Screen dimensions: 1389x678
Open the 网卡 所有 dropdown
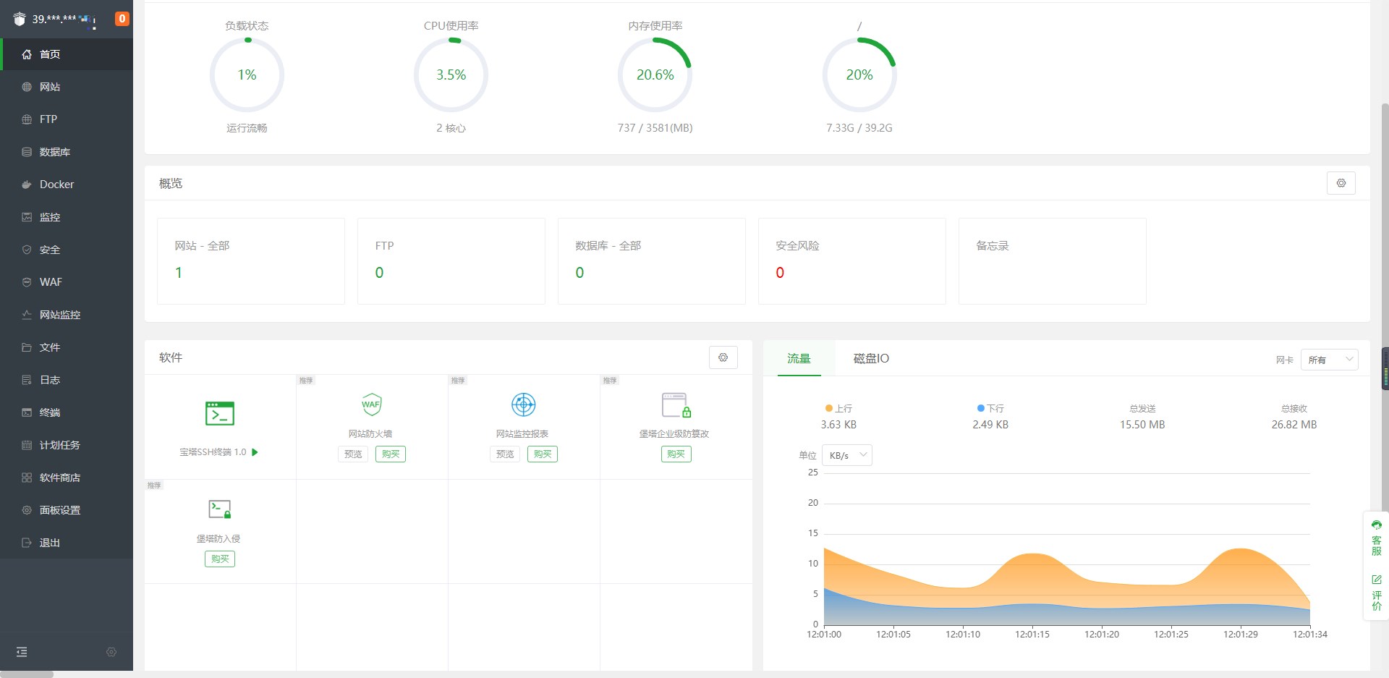click(1330, 360)
